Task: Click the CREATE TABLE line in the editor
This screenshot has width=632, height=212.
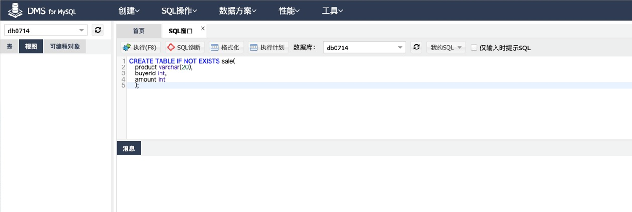Action: tap(182, 61)
